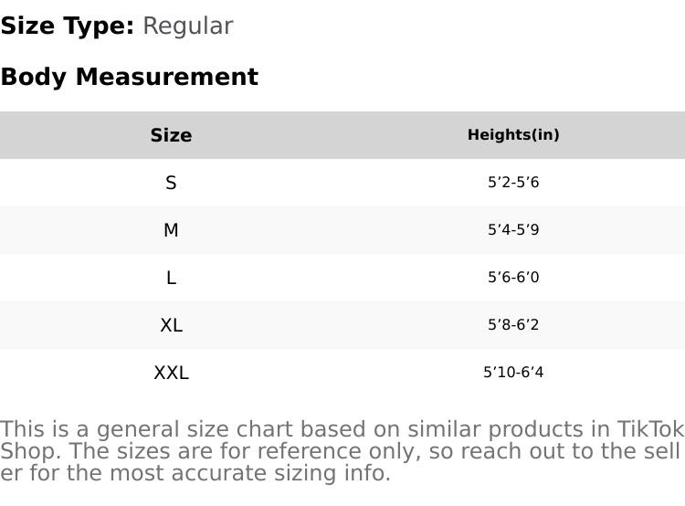Image resolution: width=685 pixels, height=506 pixels.
Task: Click the word "TikTok" in the disclaimer
Action: [650, 430]
